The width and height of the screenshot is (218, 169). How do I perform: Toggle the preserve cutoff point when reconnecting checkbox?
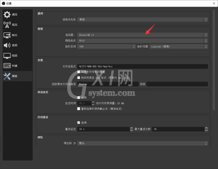(78, 109)
